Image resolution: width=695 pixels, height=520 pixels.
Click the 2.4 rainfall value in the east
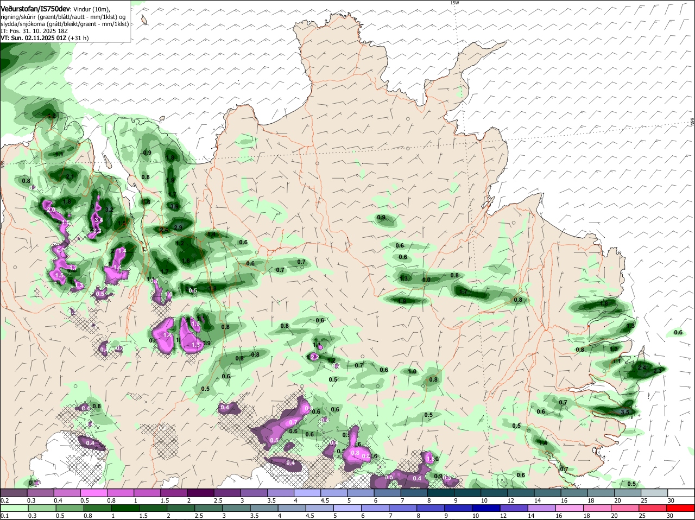click(x=642, y=367)
